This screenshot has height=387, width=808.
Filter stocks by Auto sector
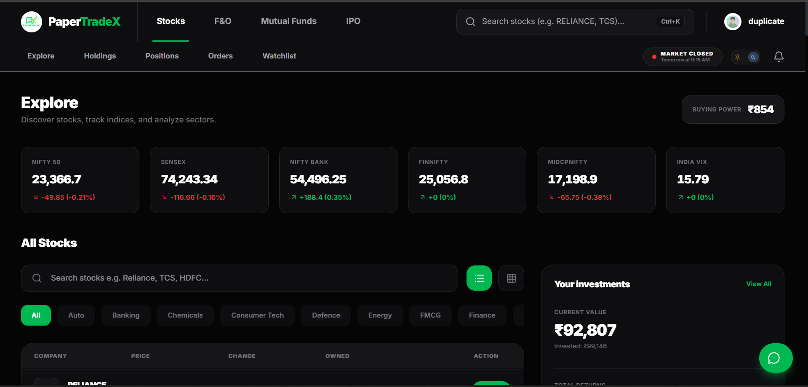pos(76,315)
